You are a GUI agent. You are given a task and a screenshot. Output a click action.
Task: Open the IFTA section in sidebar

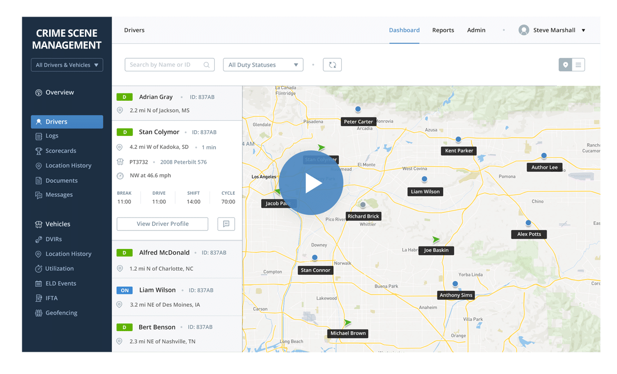pyautogui.click(x=51, y=298)
